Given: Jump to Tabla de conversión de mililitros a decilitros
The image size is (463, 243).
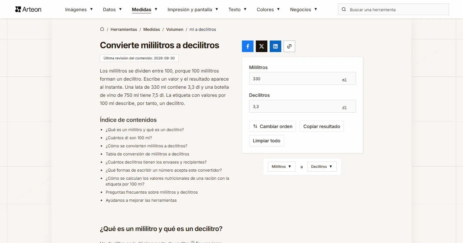Looking at the screenshot, I should pyautogui.click(x=147, y=154).
